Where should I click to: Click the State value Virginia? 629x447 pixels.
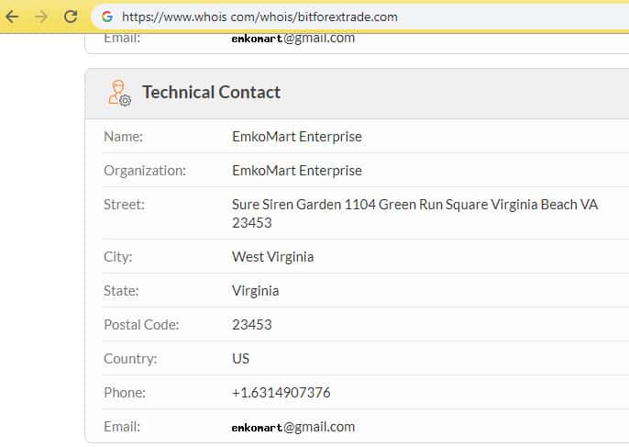256,291
